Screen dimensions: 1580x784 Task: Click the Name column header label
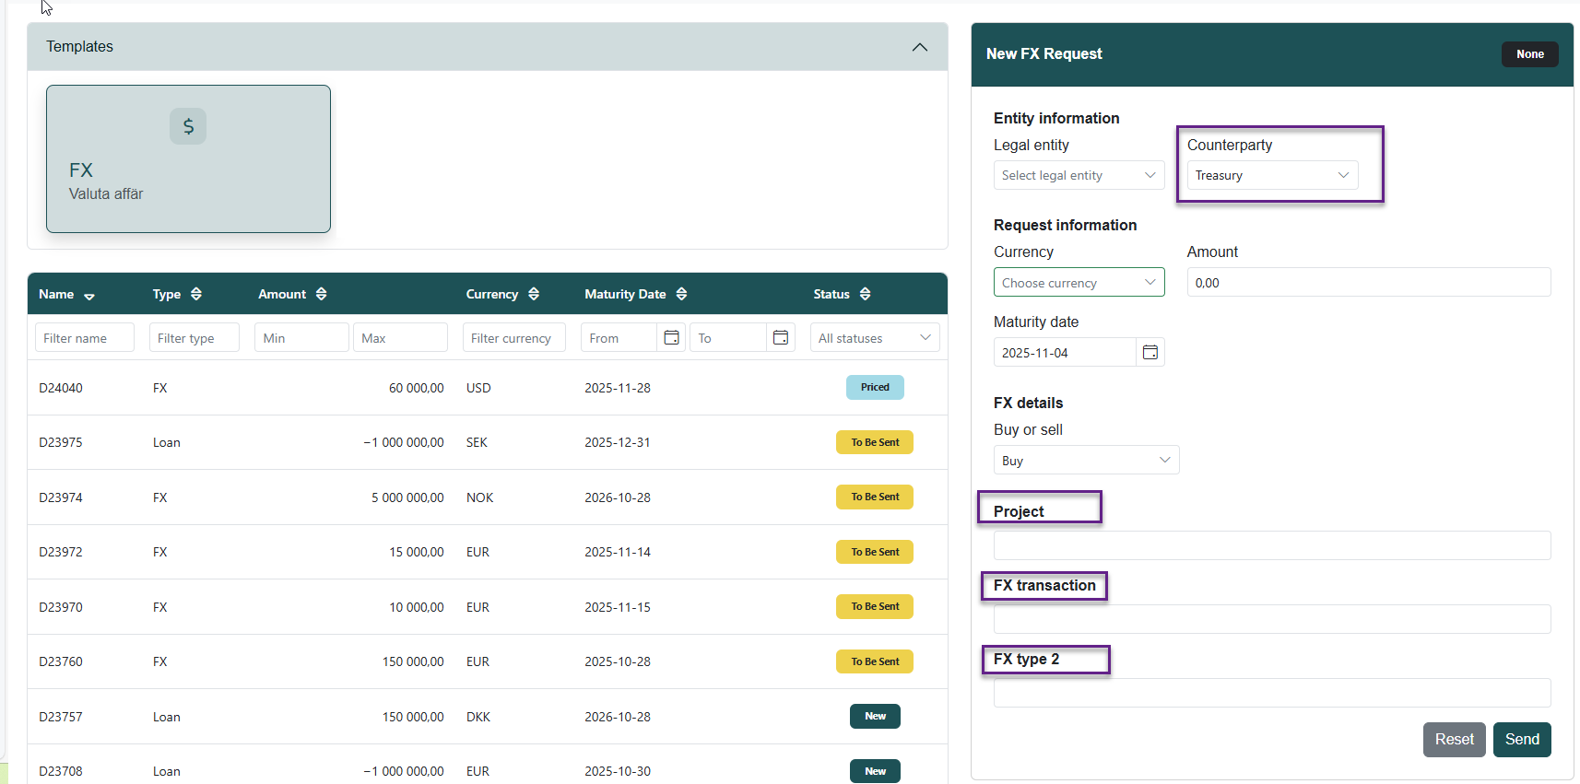pos(56,294)
